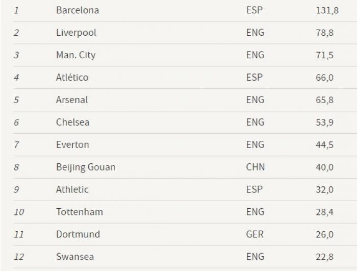
Task: Click Atlético in the ranking table
Action: [72, 78]
